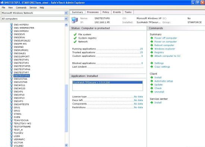Click the Running applications count 25
Image resolution: width=205 pixels, height=147 pixels.
tap(141, 49)
